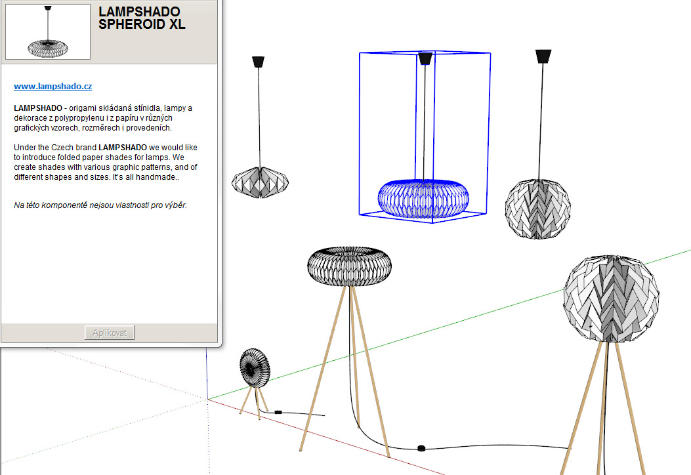Click the paragraph starting 'Under the Czech brand'
This screenshot has width=691, height=475.
[x=106, y=162]
